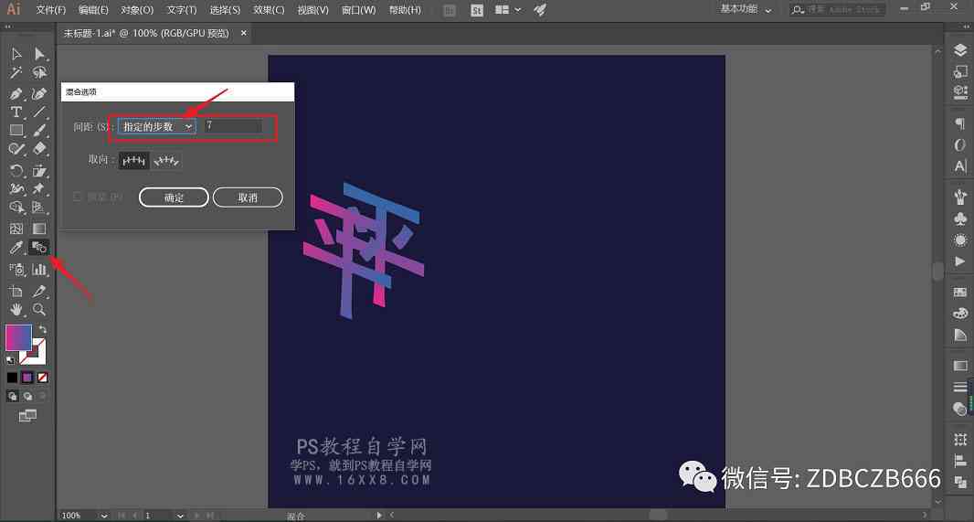974x522 pixels.
Task: Expand the arrange documents dropdown
Action: (508, 10)
